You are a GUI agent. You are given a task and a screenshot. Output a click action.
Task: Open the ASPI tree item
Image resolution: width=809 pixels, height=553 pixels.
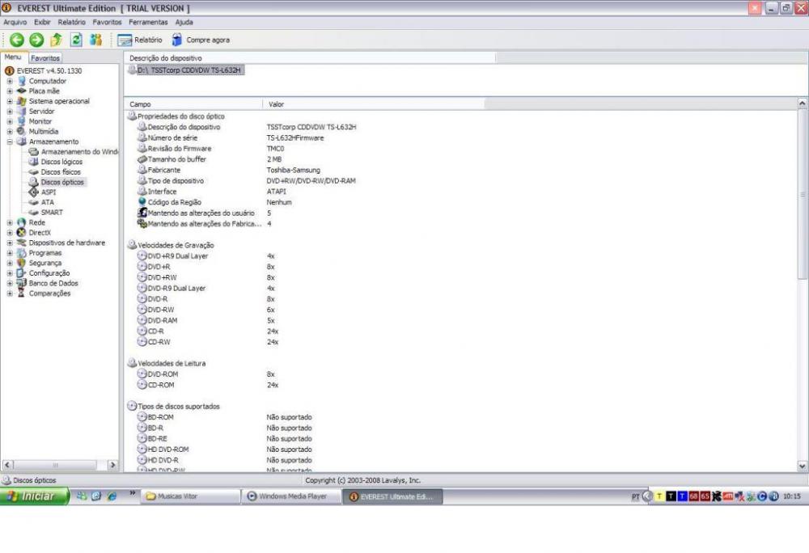tap(49, 192)
